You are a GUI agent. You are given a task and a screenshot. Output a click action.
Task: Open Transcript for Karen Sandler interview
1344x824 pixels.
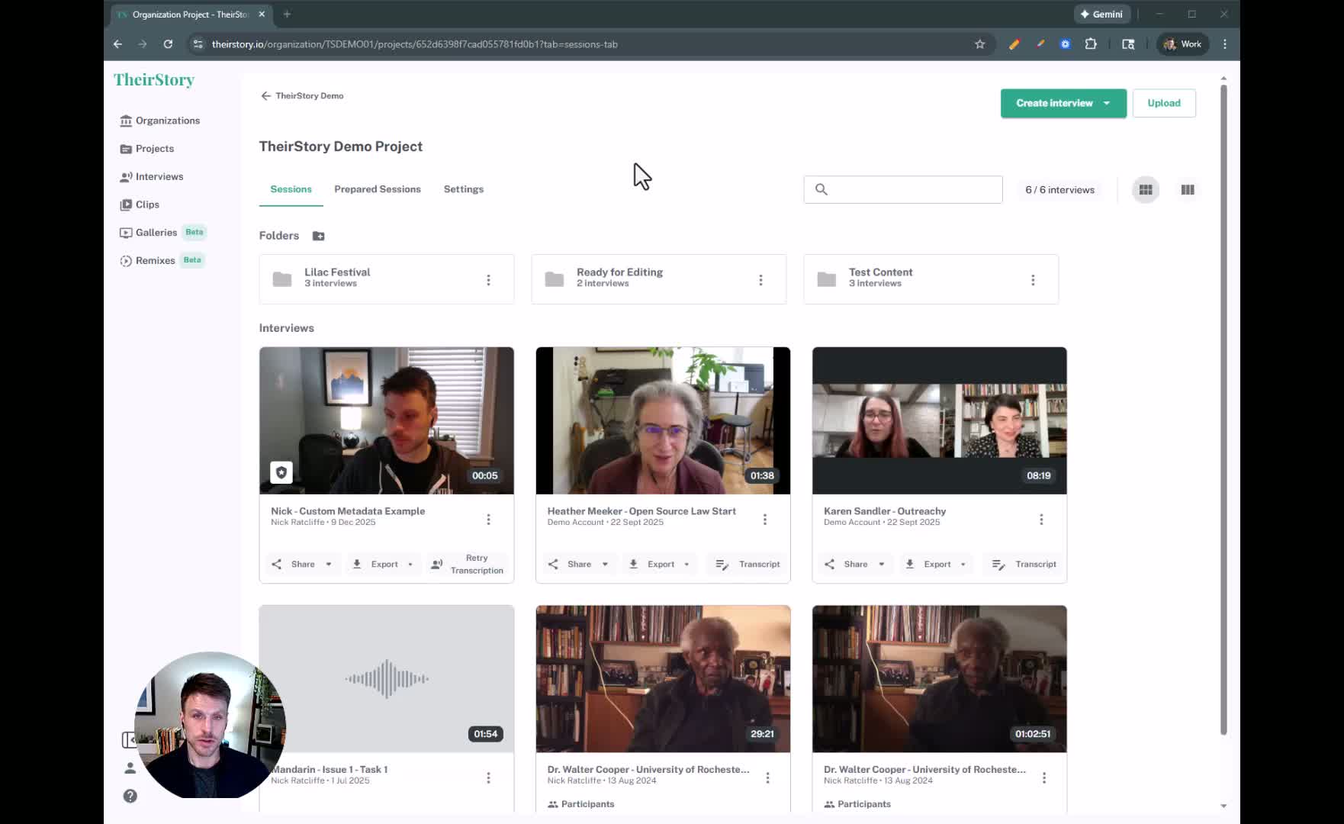[1024, 565]
